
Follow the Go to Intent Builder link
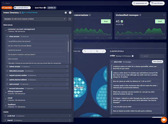point(30,13)
